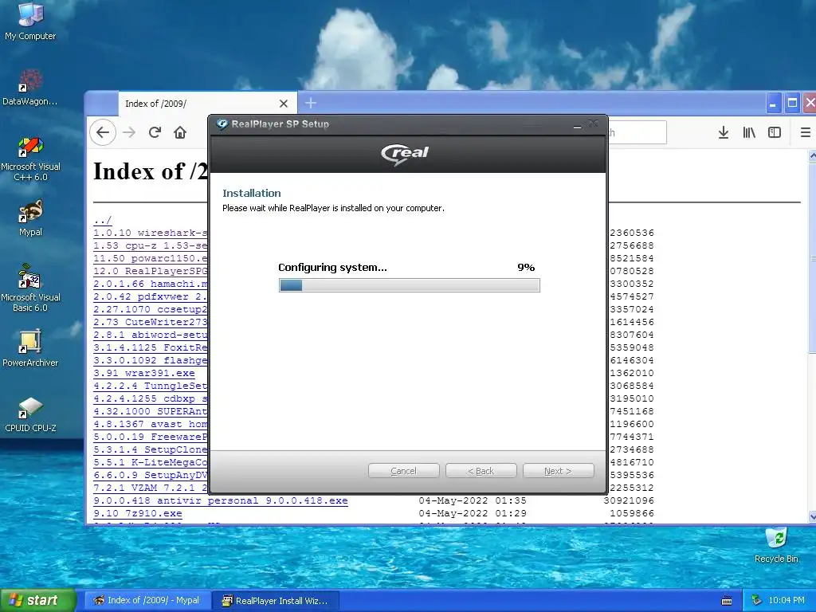Open the Start menu
The image size is (816, 612).
point(38,600)
